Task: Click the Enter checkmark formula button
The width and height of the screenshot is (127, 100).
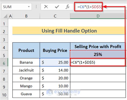Action: click(57, 7)
